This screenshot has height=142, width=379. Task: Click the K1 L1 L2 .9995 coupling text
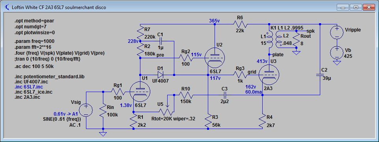pyautogui.click(x=287, y=28)
